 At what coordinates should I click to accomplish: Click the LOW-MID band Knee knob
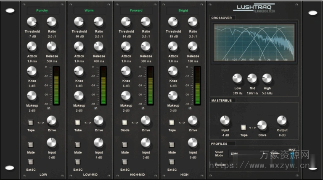tap(79, 71)
